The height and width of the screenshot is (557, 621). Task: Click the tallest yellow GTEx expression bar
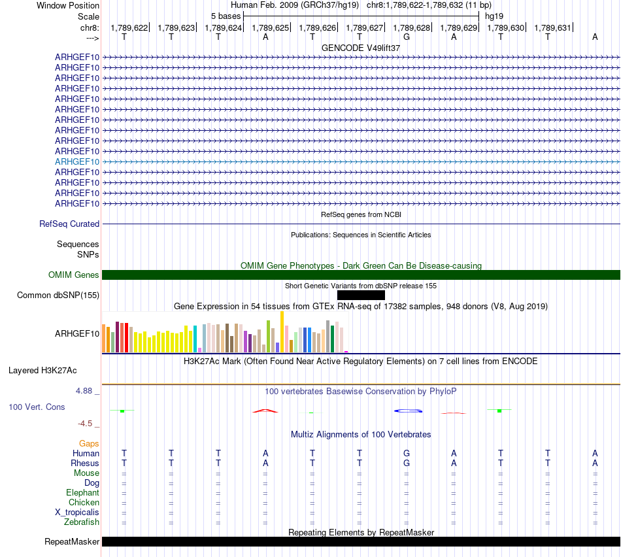pos(282,332)
